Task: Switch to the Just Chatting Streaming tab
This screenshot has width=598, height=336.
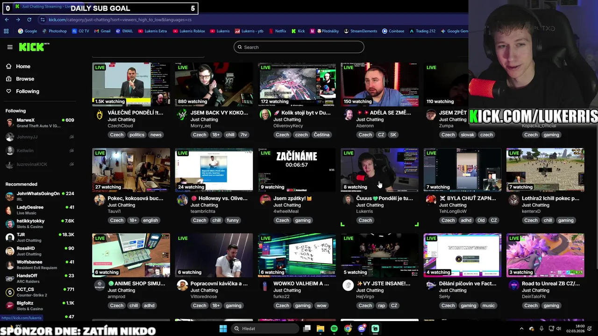Action: coord(44,7)
